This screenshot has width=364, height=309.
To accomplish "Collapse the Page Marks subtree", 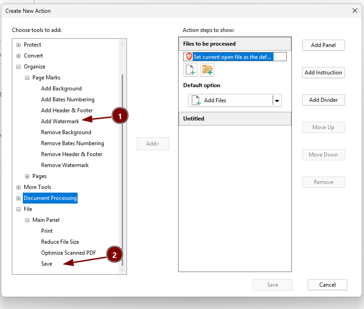I will pos(27,78).
